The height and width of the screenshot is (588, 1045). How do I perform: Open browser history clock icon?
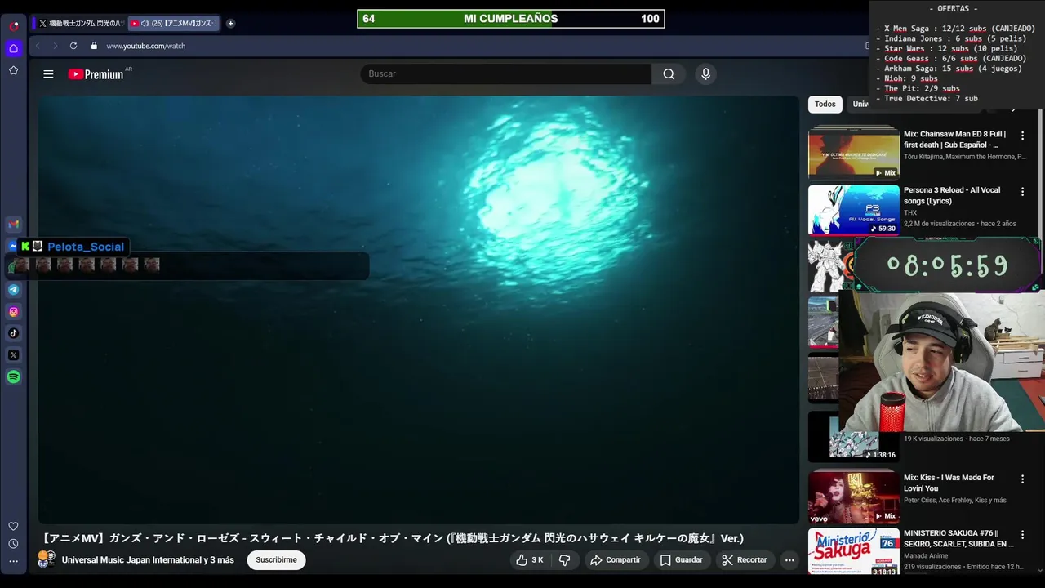[x=13, y=544]
